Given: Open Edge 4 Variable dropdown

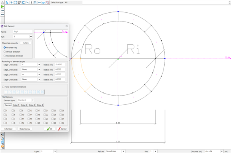Looking at the screenshot, I should (39, 79).
